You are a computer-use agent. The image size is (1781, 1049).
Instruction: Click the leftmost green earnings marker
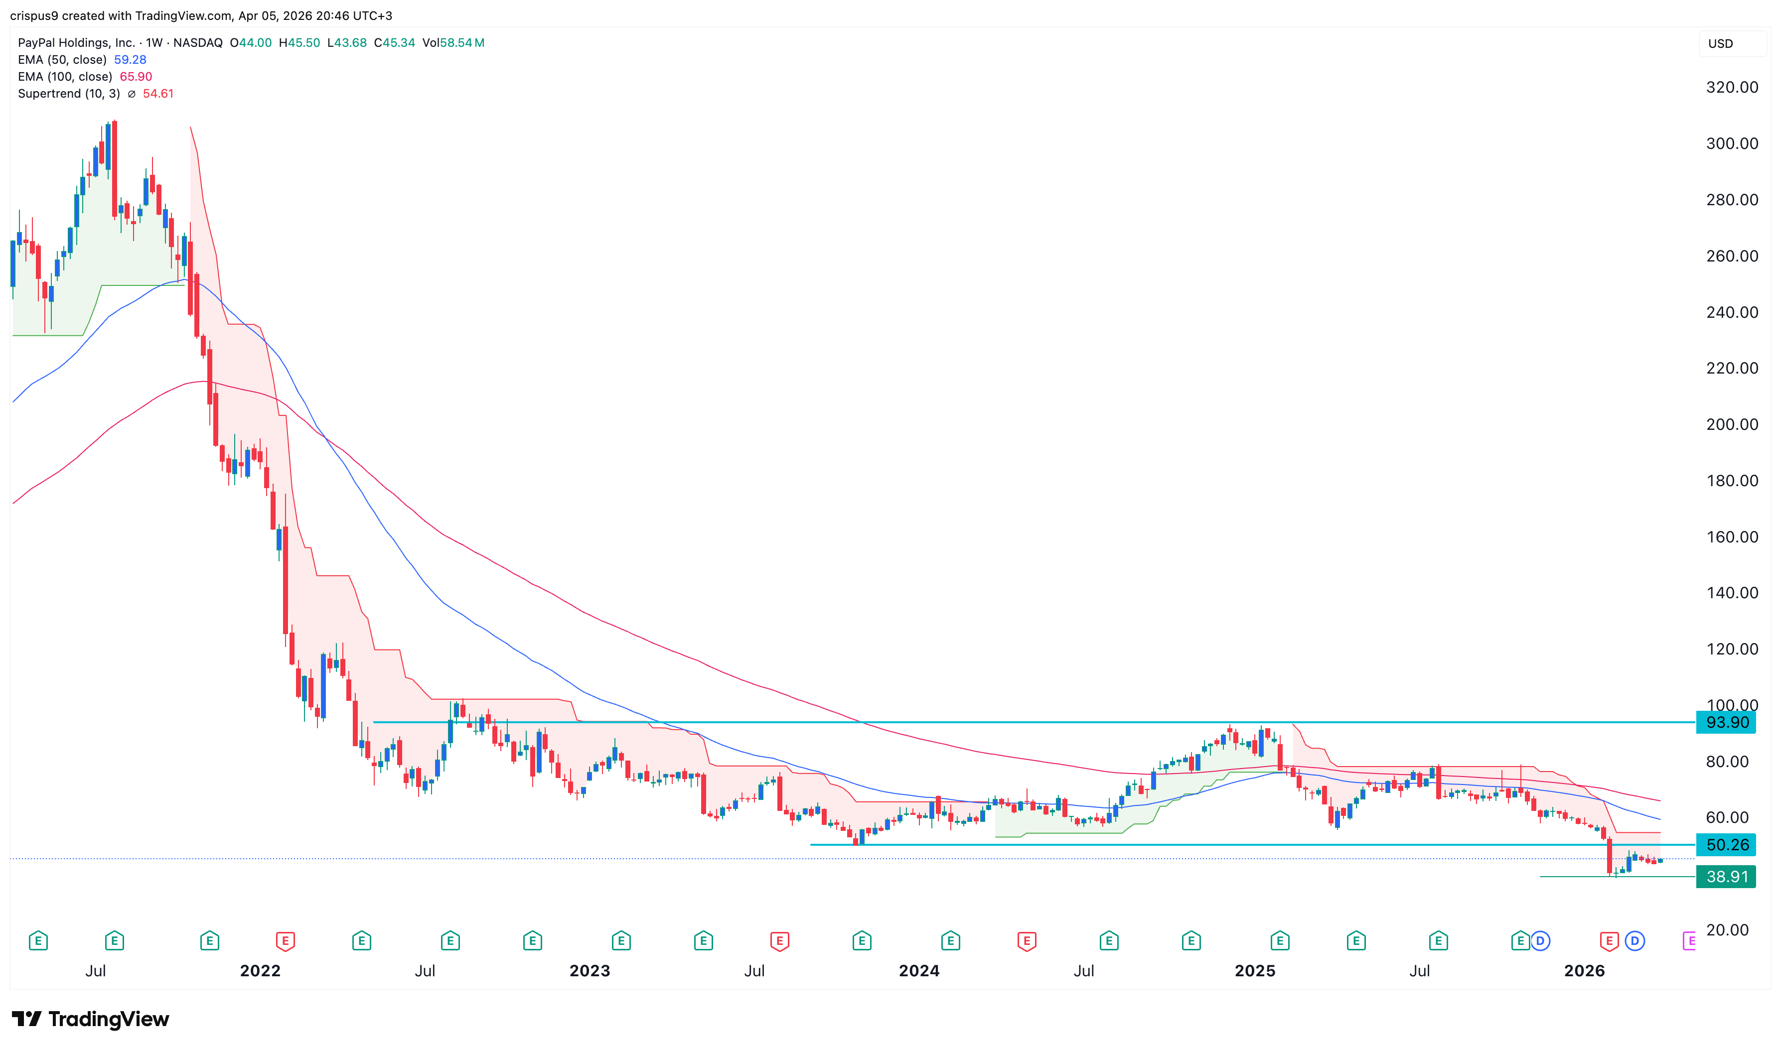[38, 941]
